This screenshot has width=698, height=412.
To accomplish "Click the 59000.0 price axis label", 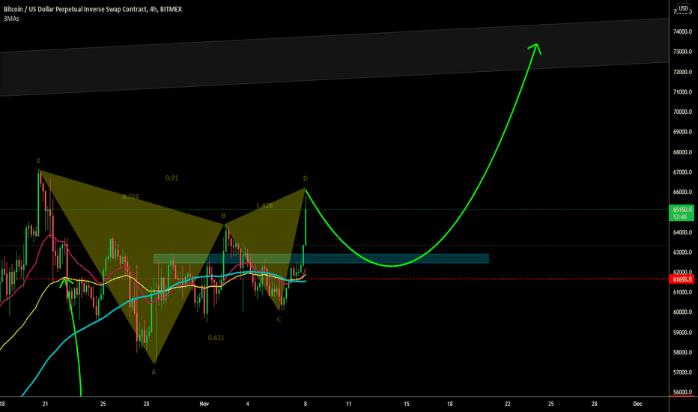I will click(x=682, y=333).
